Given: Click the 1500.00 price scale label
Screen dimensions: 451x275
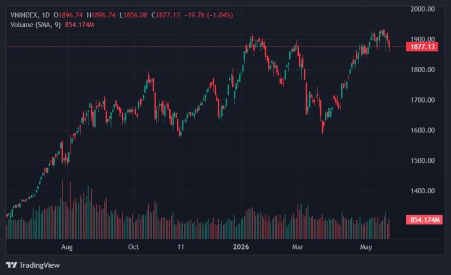Looking at the screenshot, I should 422,161.
